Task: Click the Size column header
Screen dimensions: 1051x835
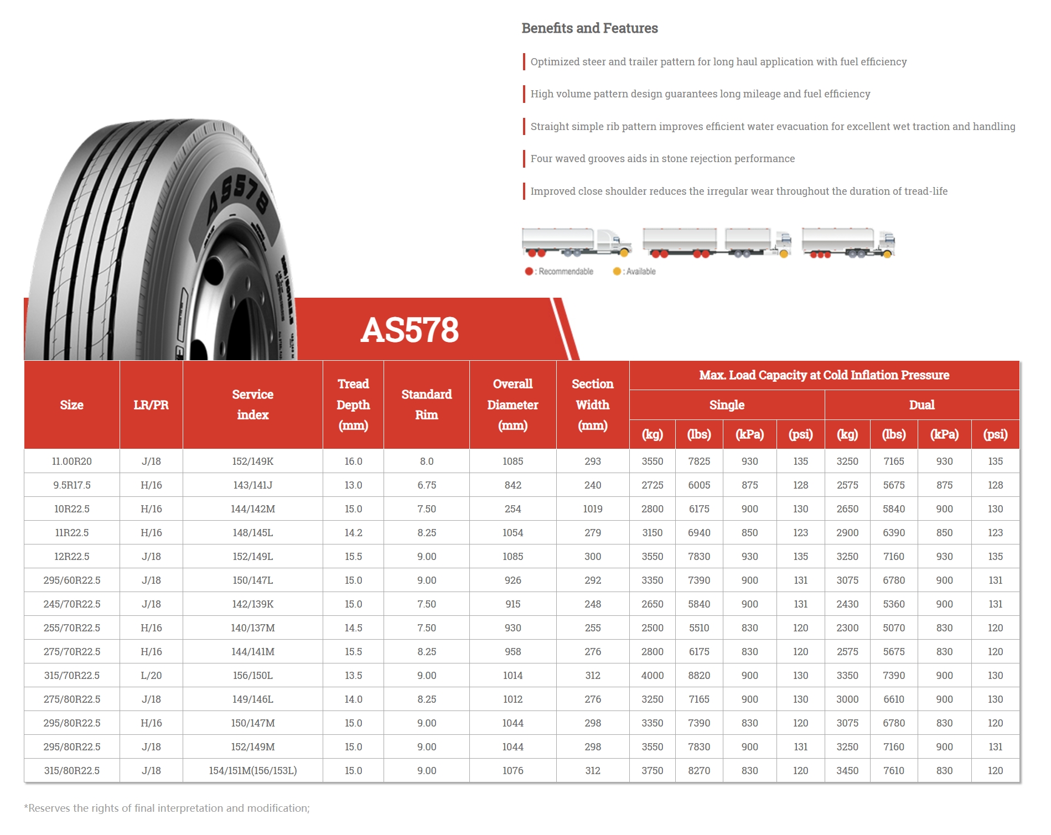Action: tap(72, 404)
